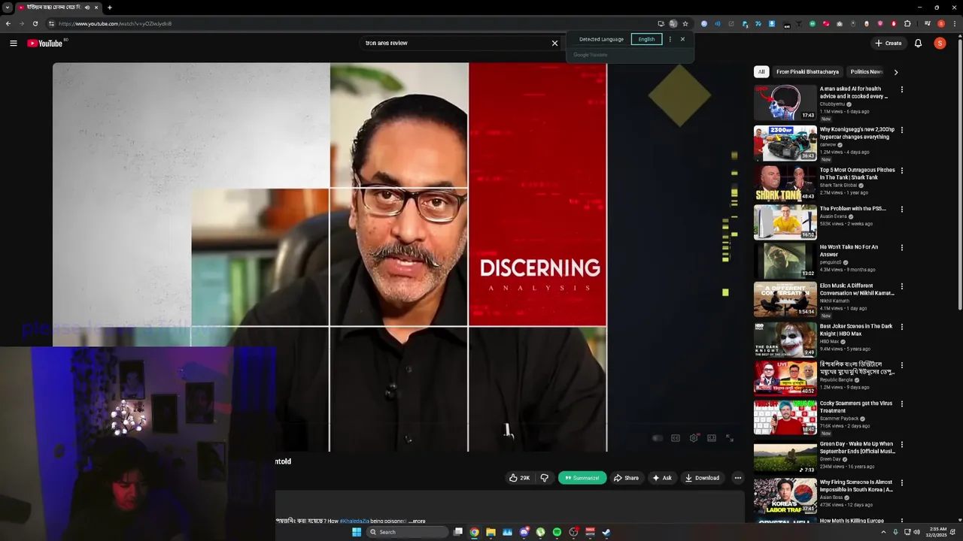Open the YouTube hamburger guide menu
This screenshot has width=963, height=541.
click(x=13, y=44)
